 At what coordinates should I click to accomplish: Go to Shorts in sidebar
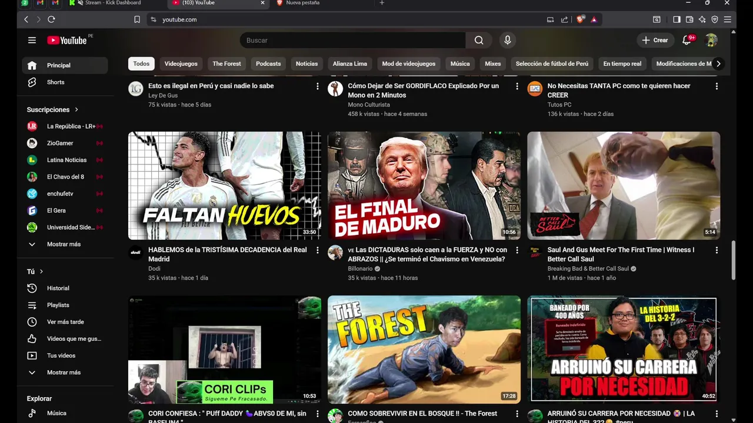[x=65, y=82]
